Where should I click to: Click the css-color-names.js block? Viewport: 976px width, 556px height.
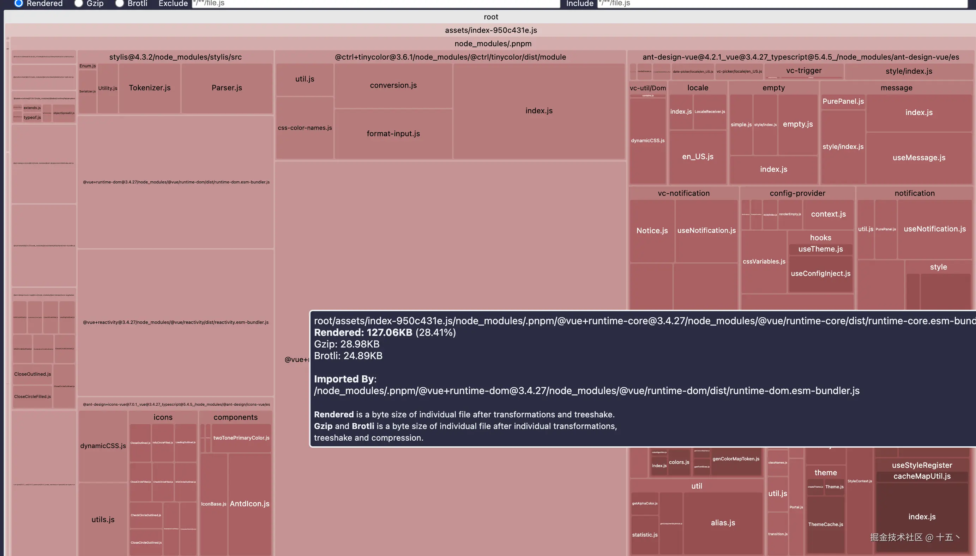[305, 128]
